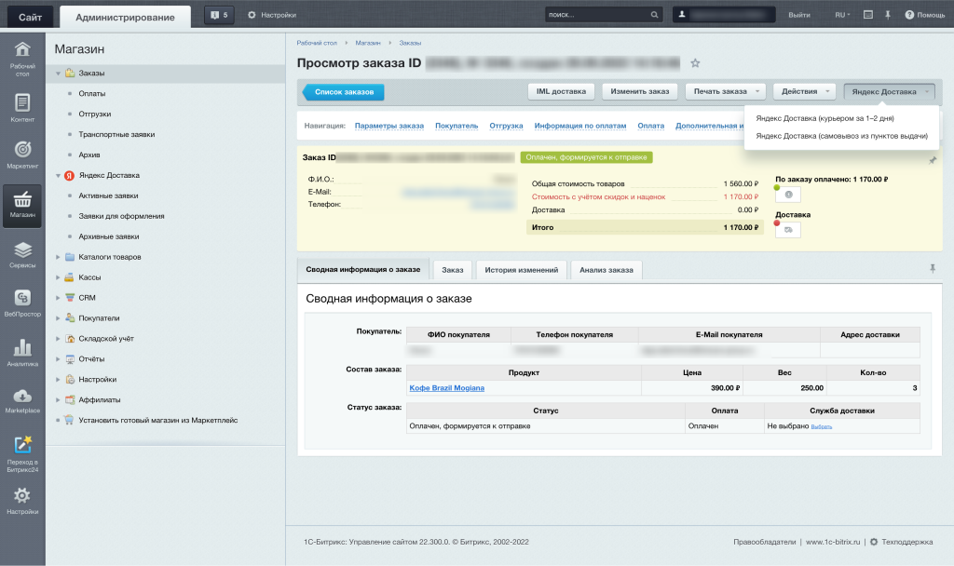Toggle the Яндекс Доставка dropdown button
Image resolution: width=954 pixels, height=566 pixels.
pyautogui.click(x=889, y=92)
